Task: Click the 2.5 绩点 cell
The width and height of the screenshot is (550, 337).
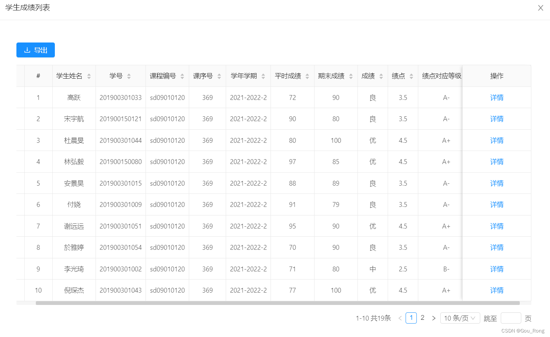Action: [x=403, y=269]
